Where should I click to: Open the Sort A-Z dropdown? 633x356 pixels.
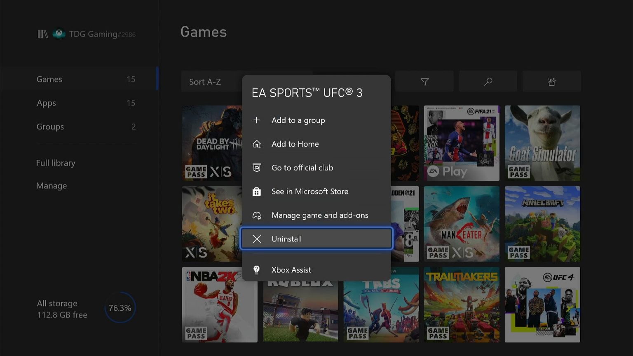point(205,81)
